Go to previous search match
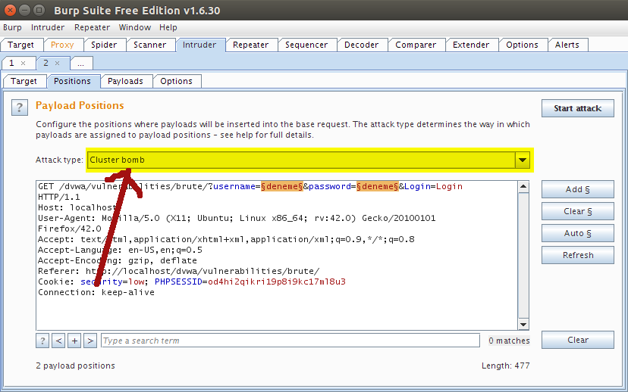This screenshot has height=392, width=628. click(58, 341)
